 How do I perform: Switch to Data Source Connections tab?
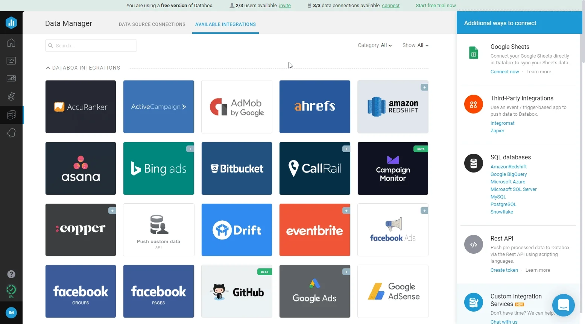[152, 24]
